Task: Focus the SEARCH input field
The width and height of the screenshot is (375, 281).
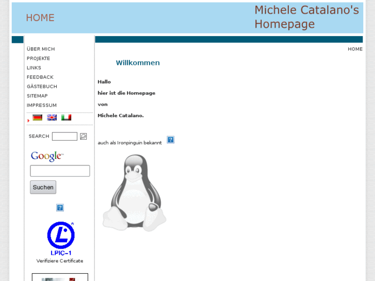Action: (x=64, y=136)
